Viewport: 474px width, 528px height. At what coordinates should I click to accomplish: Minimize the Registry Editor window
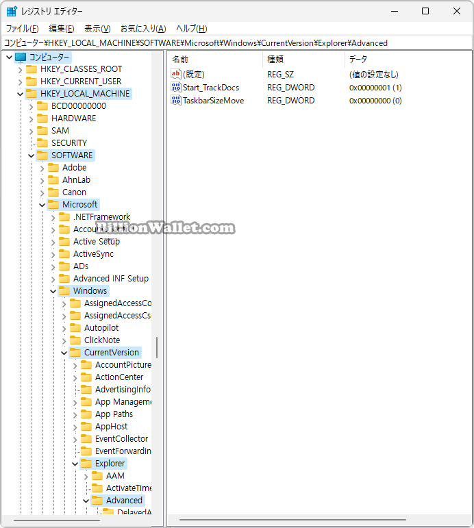[x=395, y=11]
